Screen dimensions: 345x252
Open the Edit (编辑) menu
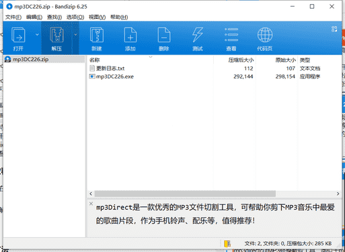[x=34, y=17]
